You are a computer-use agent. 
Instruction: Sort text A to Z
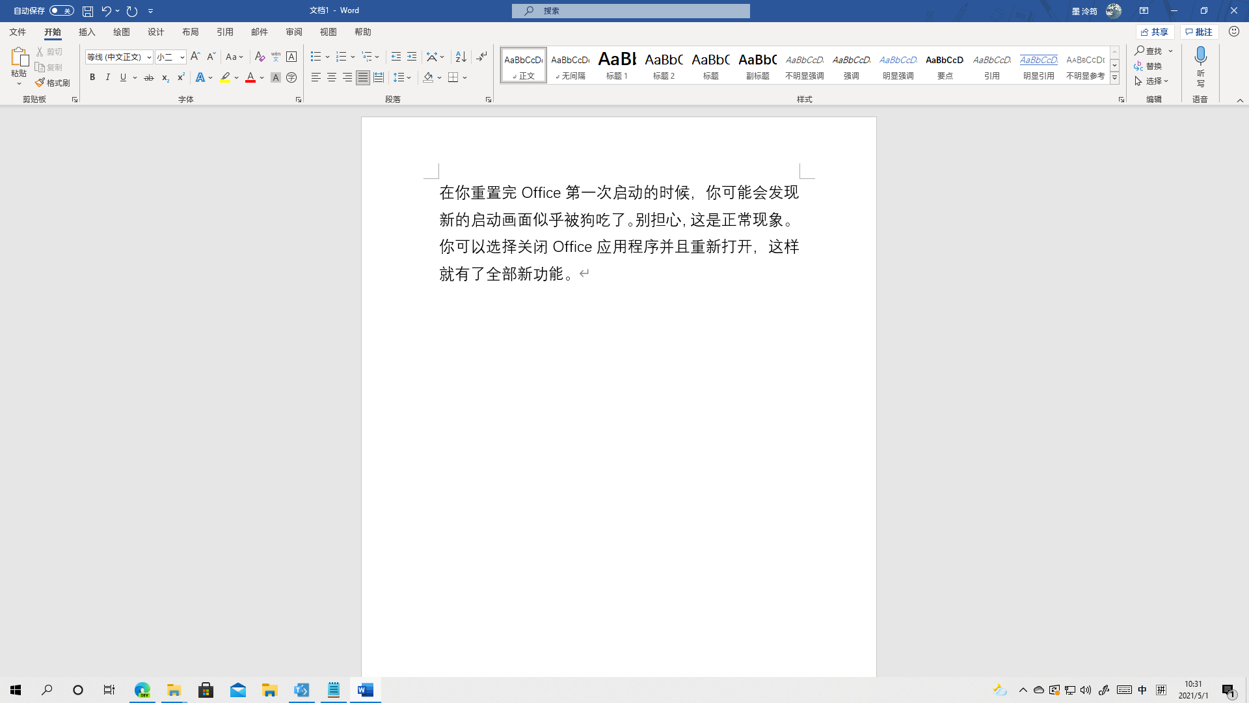tap(461, 57)
